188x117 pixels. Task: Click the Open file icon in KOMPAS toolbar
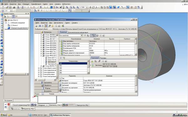point(7,7)
